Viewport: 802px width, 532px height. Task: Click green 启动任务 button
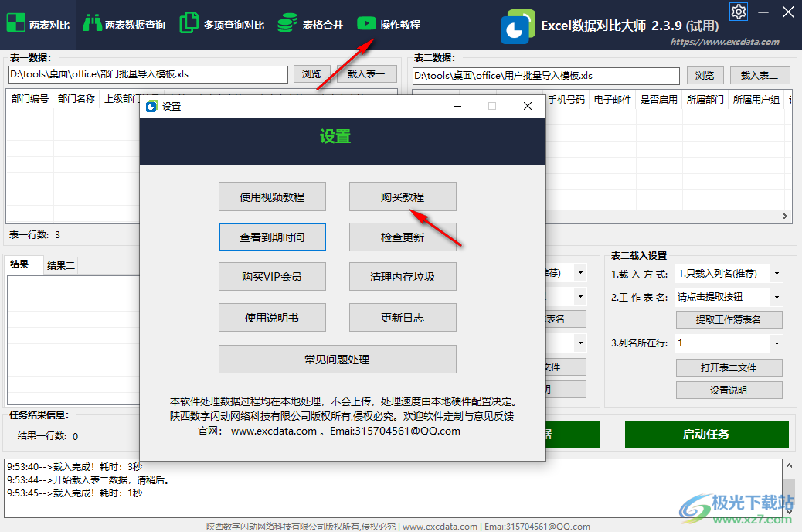click(706, 435)
